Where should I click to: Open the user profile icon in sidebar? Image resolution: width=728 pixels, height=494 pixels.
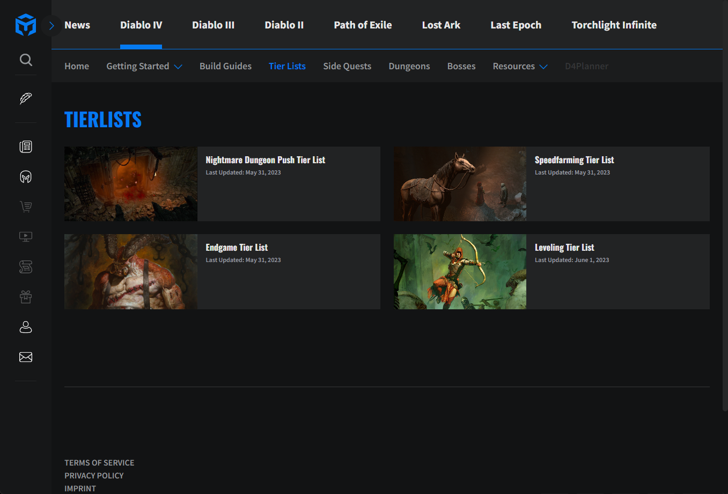click(26, 327)
